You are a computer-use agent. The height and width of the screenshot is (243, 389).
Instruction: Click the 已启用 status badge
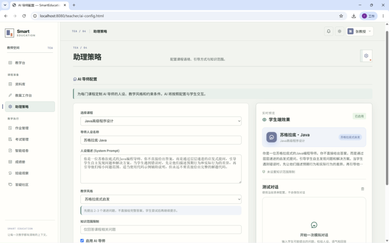click(359, 116)
